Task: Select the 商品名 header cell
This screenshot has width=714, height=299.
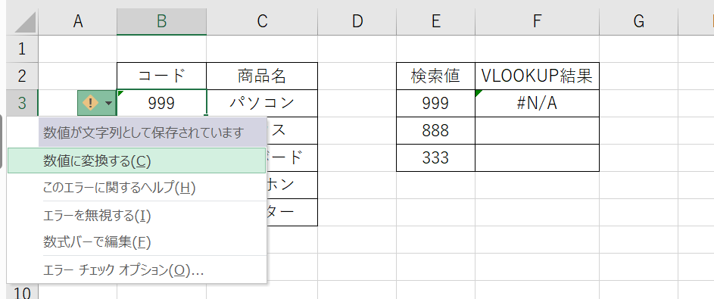Action: [x=262, y=76]
